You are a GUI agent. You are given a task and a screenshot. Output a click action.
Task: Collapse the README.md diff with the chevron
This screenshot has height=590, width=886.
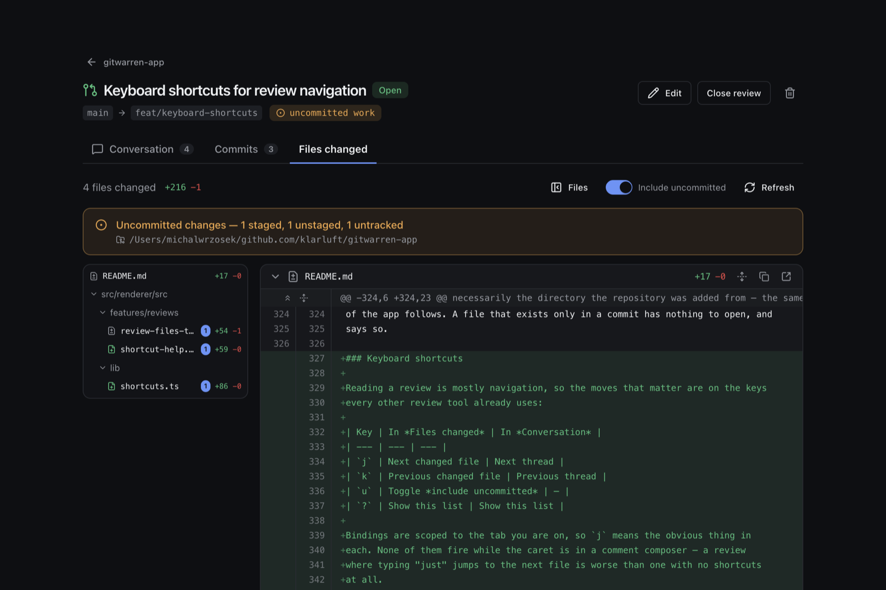click(x=275, y=276)
